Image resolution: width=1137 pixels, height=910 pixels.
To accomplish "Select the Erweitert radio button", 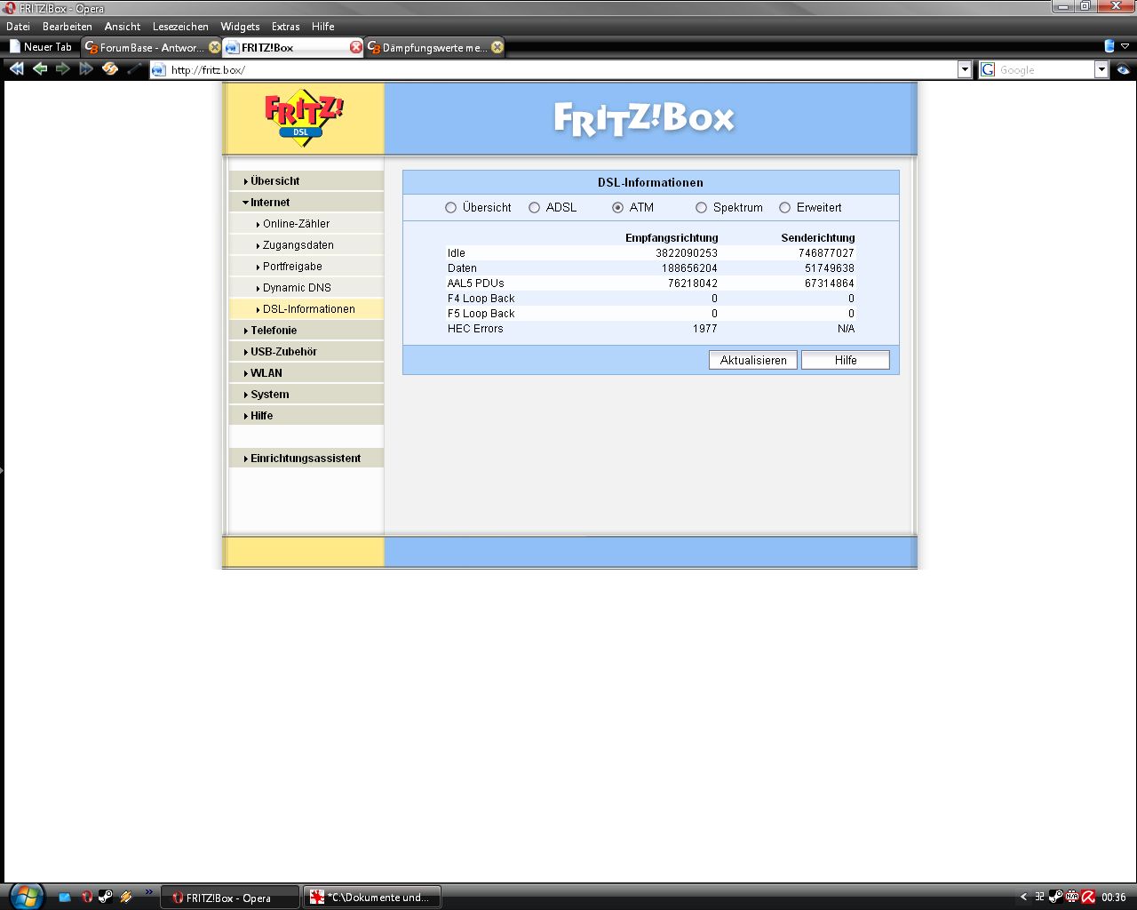I will pyautogui.click(x=784, y=207).
